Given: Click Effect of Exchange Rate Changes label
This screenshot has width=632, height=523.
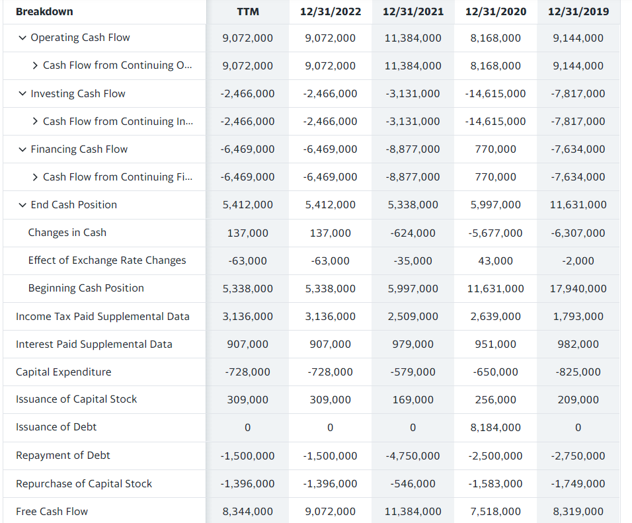Looking at the screenshot, I should click(107, 261).
